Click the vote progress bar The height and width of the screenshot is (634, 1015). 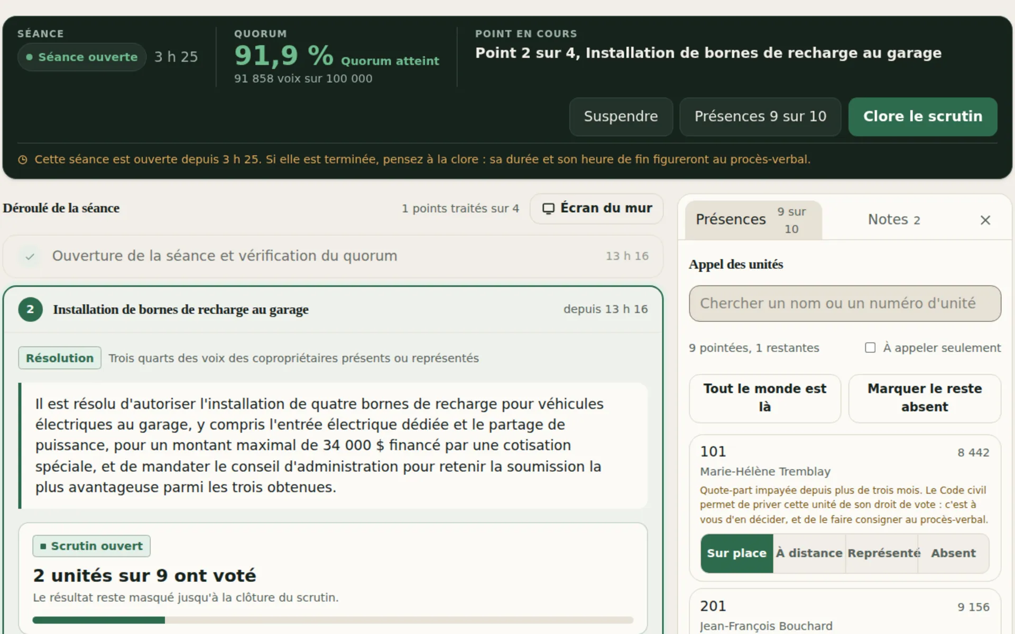[333, 620]
